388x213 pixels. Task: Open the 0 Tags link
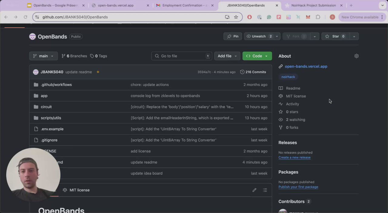[x=99, y=56]
